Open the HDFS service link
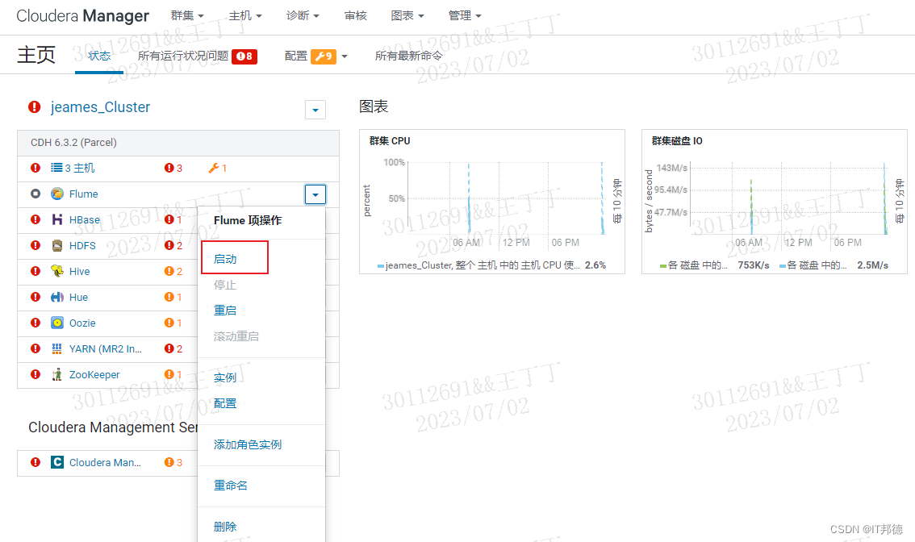This screenshot has width=915, height=542. click(82, 246)
